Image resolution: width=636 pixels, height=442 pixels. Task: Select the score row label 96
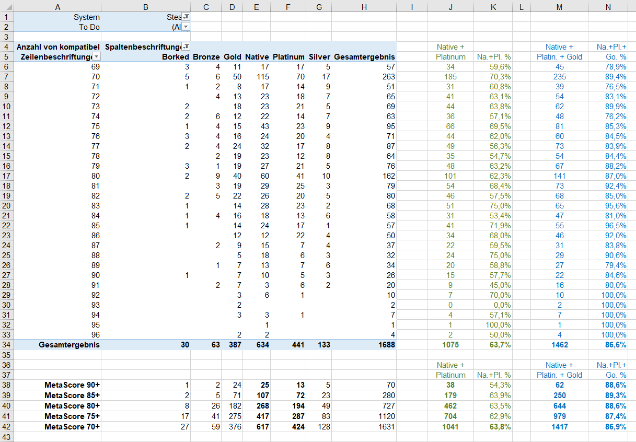(x=57, y=335)
